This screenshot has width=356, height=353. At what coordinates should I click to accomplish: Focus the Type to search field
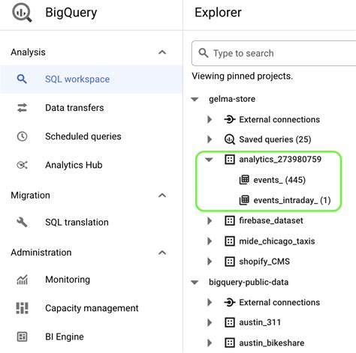274,53
